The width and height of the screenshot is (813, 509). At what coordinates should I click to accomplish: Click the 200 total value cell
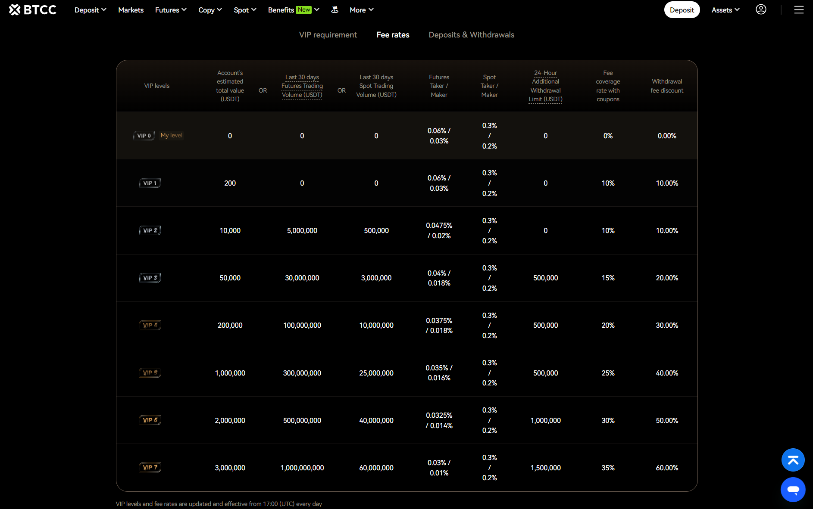pos(230,183)
